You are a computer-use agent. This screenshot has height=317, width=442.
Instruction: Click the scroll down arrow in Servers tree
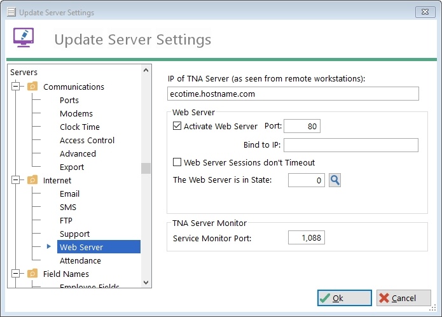(x=146, y=283)
